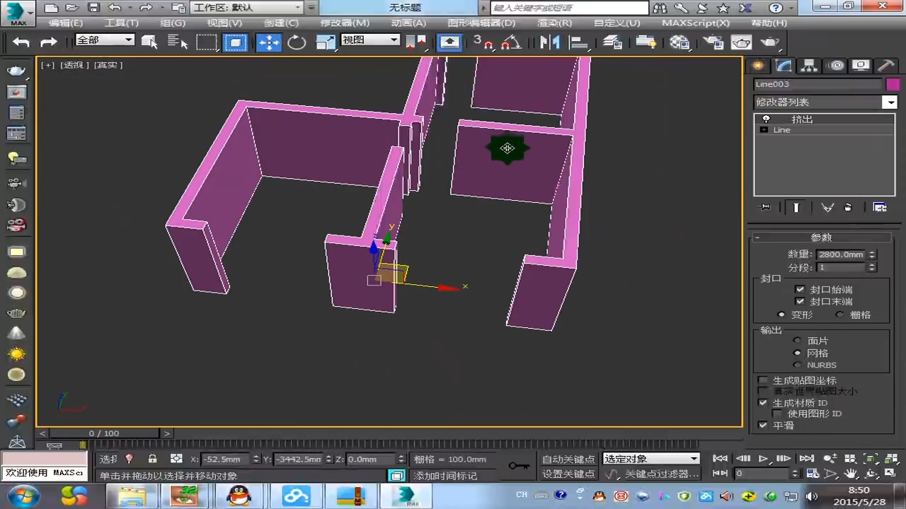906x509 pixels.
Task: Click the 自动关键点 button
Action: click(x=568, y=460)
